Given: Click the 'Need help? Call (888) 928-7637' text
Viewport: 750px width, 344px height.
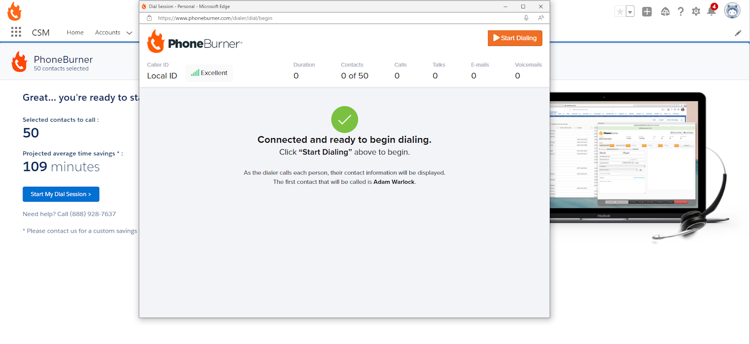Looking at the screenshot, I should coord(69,214).
